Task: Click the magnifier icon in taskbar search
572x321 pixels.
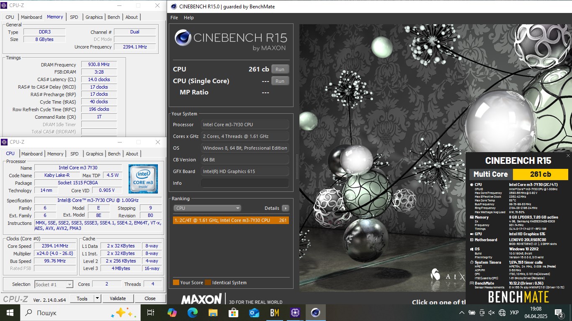Action: click(x=29, y=313)
